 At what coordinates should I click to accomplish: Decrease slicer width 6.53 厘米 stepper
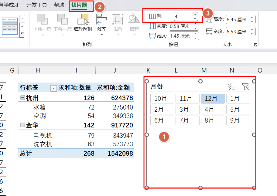click(252, 34)
